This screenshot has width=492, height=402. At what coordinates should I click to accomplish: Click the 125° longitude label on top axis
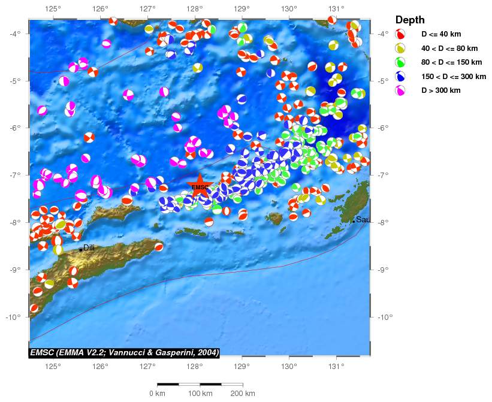pos(53,8)
